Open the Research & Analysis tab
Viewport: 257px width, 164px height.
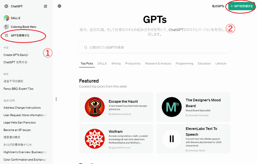pos(158,63)
